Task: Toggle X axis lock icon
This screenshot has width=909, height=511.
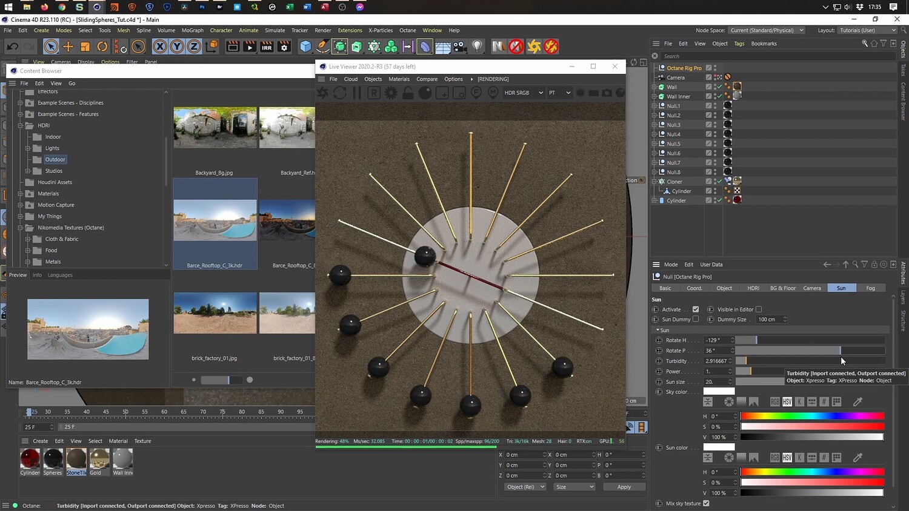Action: 159,47
